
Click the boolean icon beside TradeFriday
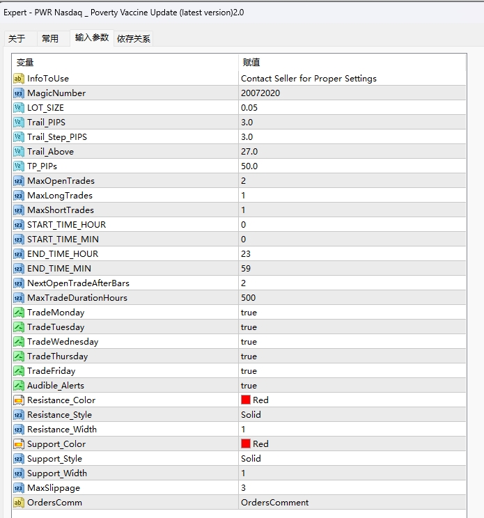[19, 371]
